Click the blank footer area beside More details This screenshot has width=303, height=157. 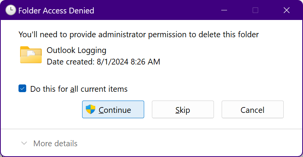click(189, 143)
